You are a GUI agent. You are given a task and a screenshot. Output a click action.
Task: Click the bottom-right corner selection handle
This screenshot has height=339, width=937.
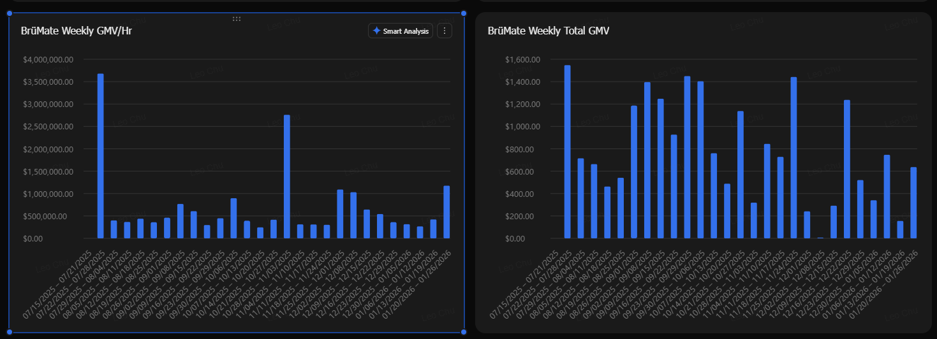464,332
